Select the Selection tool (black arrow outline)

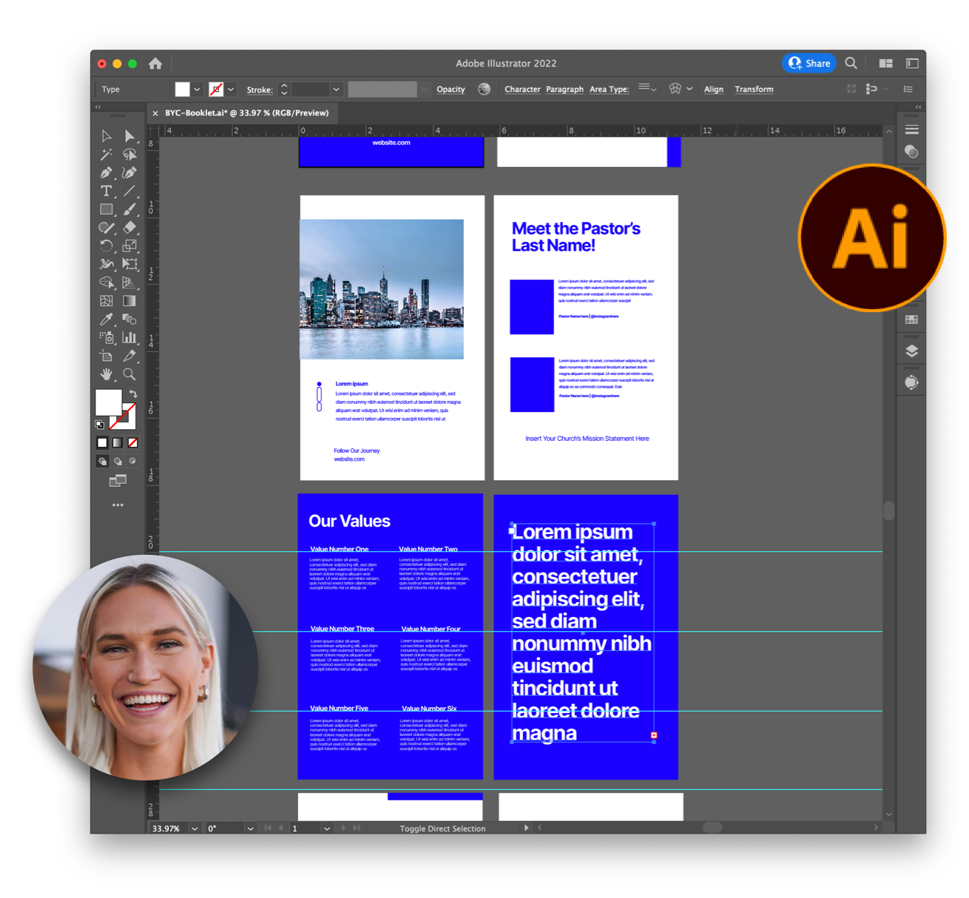[107, 136]
